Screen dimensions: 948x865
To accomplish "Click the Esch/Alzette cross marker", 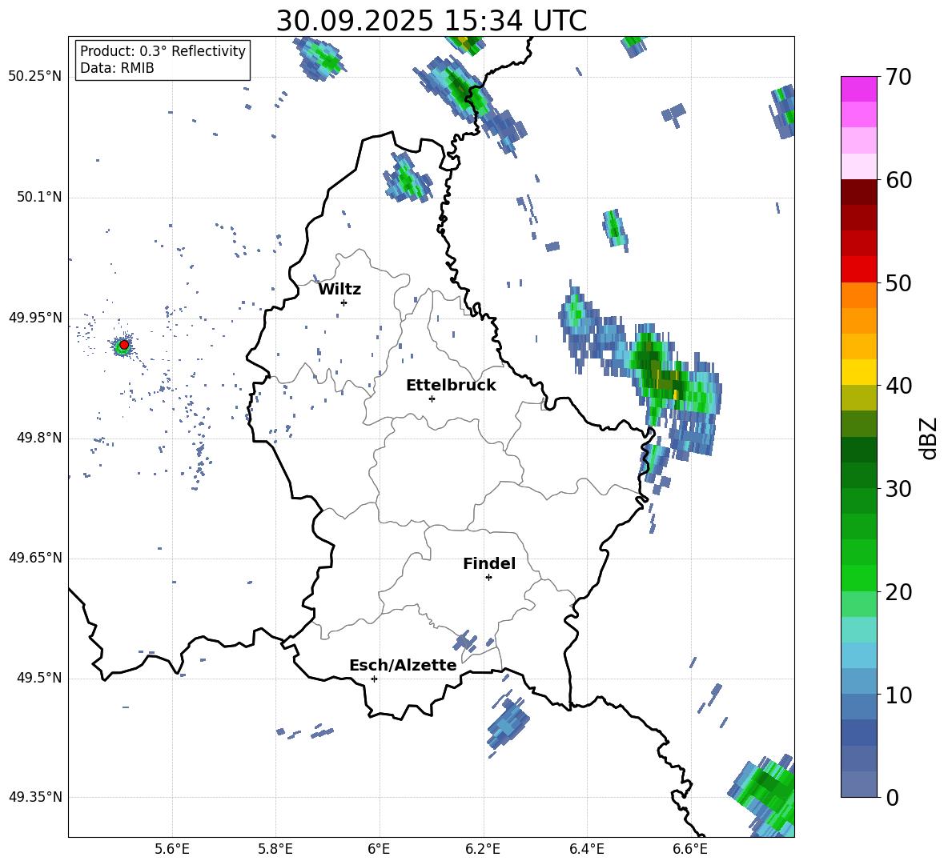I will tap(374, 679).
